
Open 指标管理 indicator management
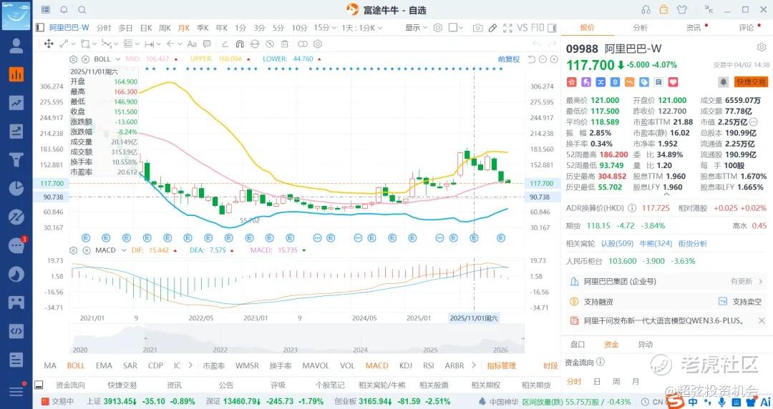(x=501, y=365)
